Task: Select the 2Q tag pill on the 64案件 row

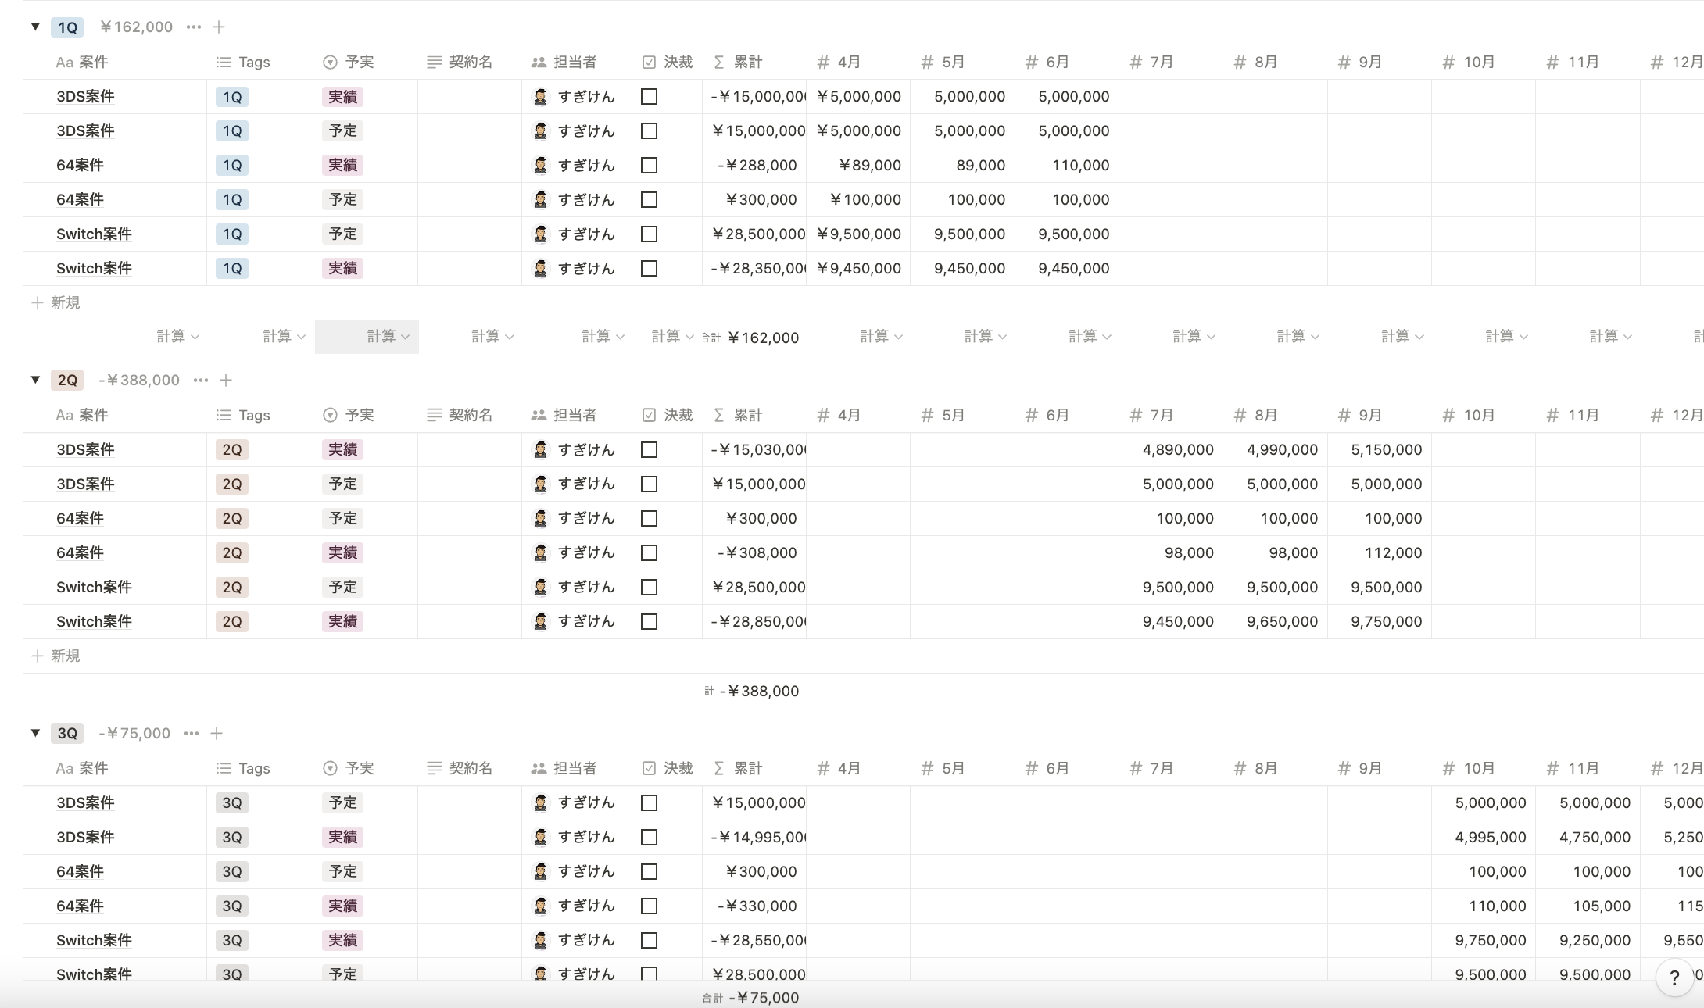Action: [x=231, y=518]
